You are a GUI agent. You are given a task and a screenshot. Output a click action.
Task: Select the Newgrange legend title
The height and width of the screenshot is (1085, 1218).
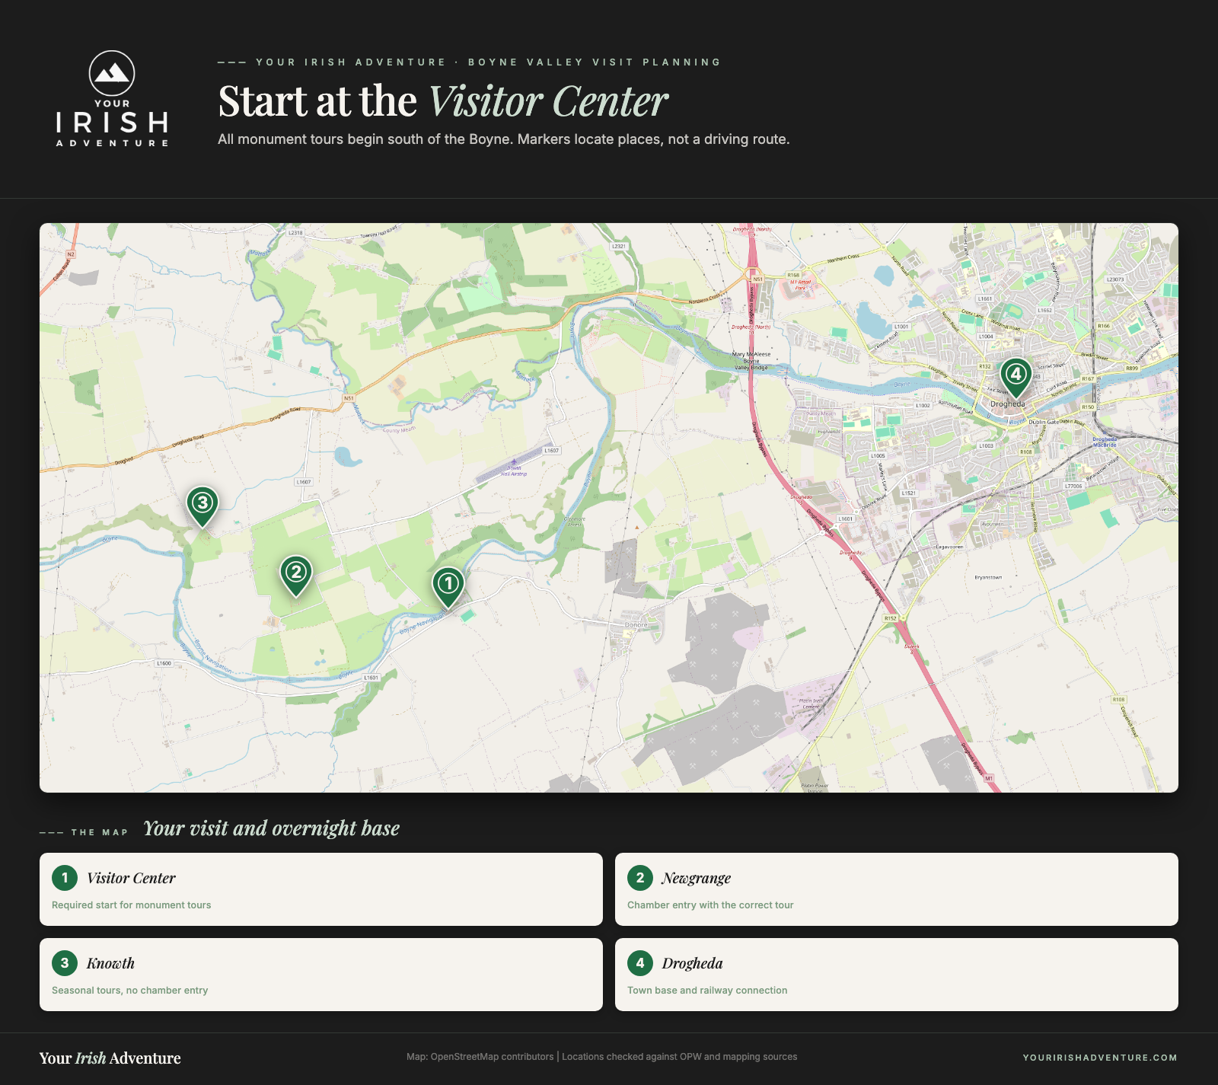pyautogui.click(x=697, y=878)
